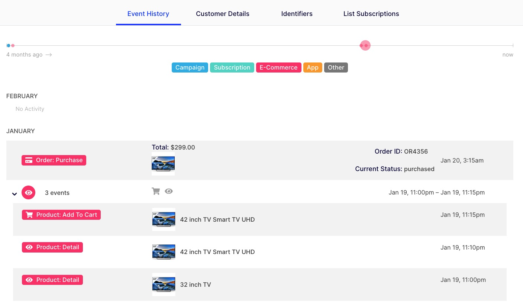The height and width of the screenshot is (302, 523).
Task: Toggle the Other event filter
Action: (336, 68)
